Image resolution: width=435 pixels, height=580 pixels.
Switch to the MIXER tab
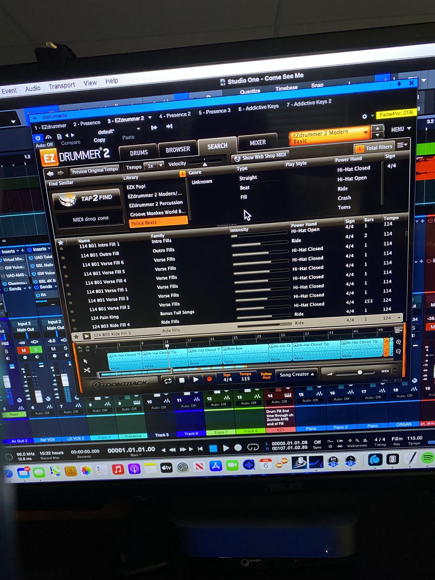[257, 143]
